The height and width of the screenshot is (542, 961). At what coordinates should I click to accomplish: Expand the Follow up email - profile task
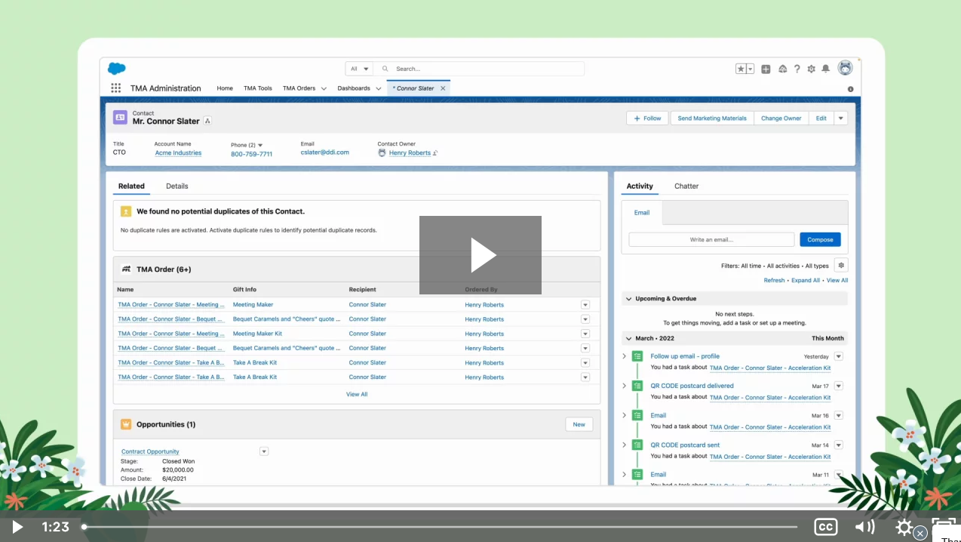[624, 356]
